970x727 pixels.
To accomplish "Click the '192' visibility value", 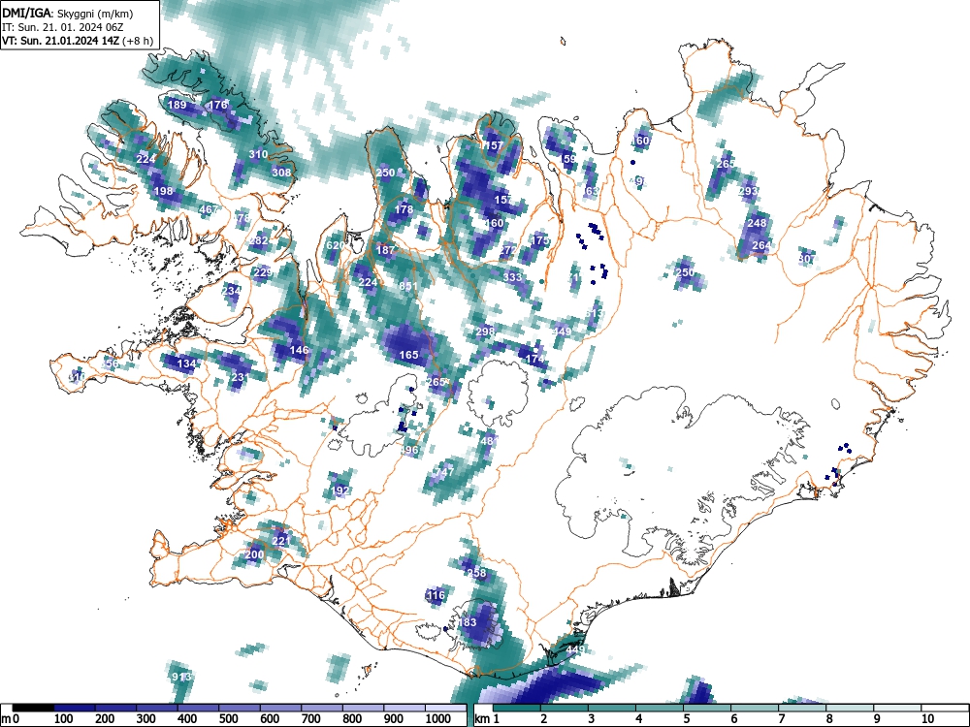I will [340, 490].
